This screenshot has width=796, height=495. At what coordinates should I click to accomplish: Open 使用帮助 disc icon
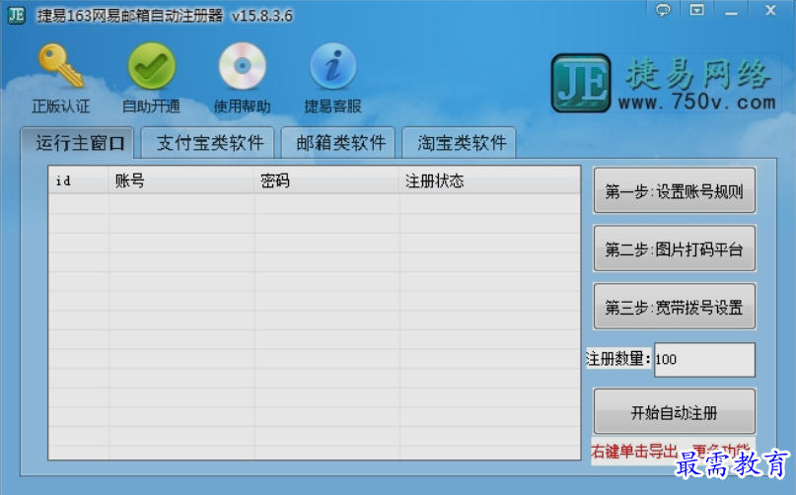click(242, 66)
